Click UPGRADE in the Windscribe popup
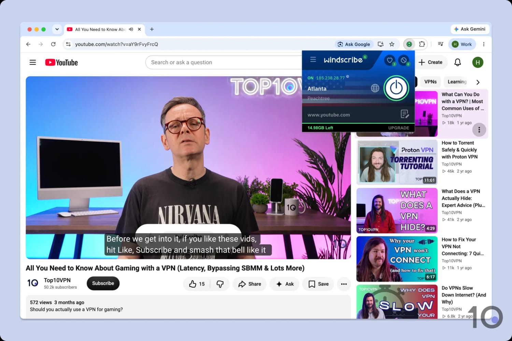 pyautogui.click(x=398, y=128)
